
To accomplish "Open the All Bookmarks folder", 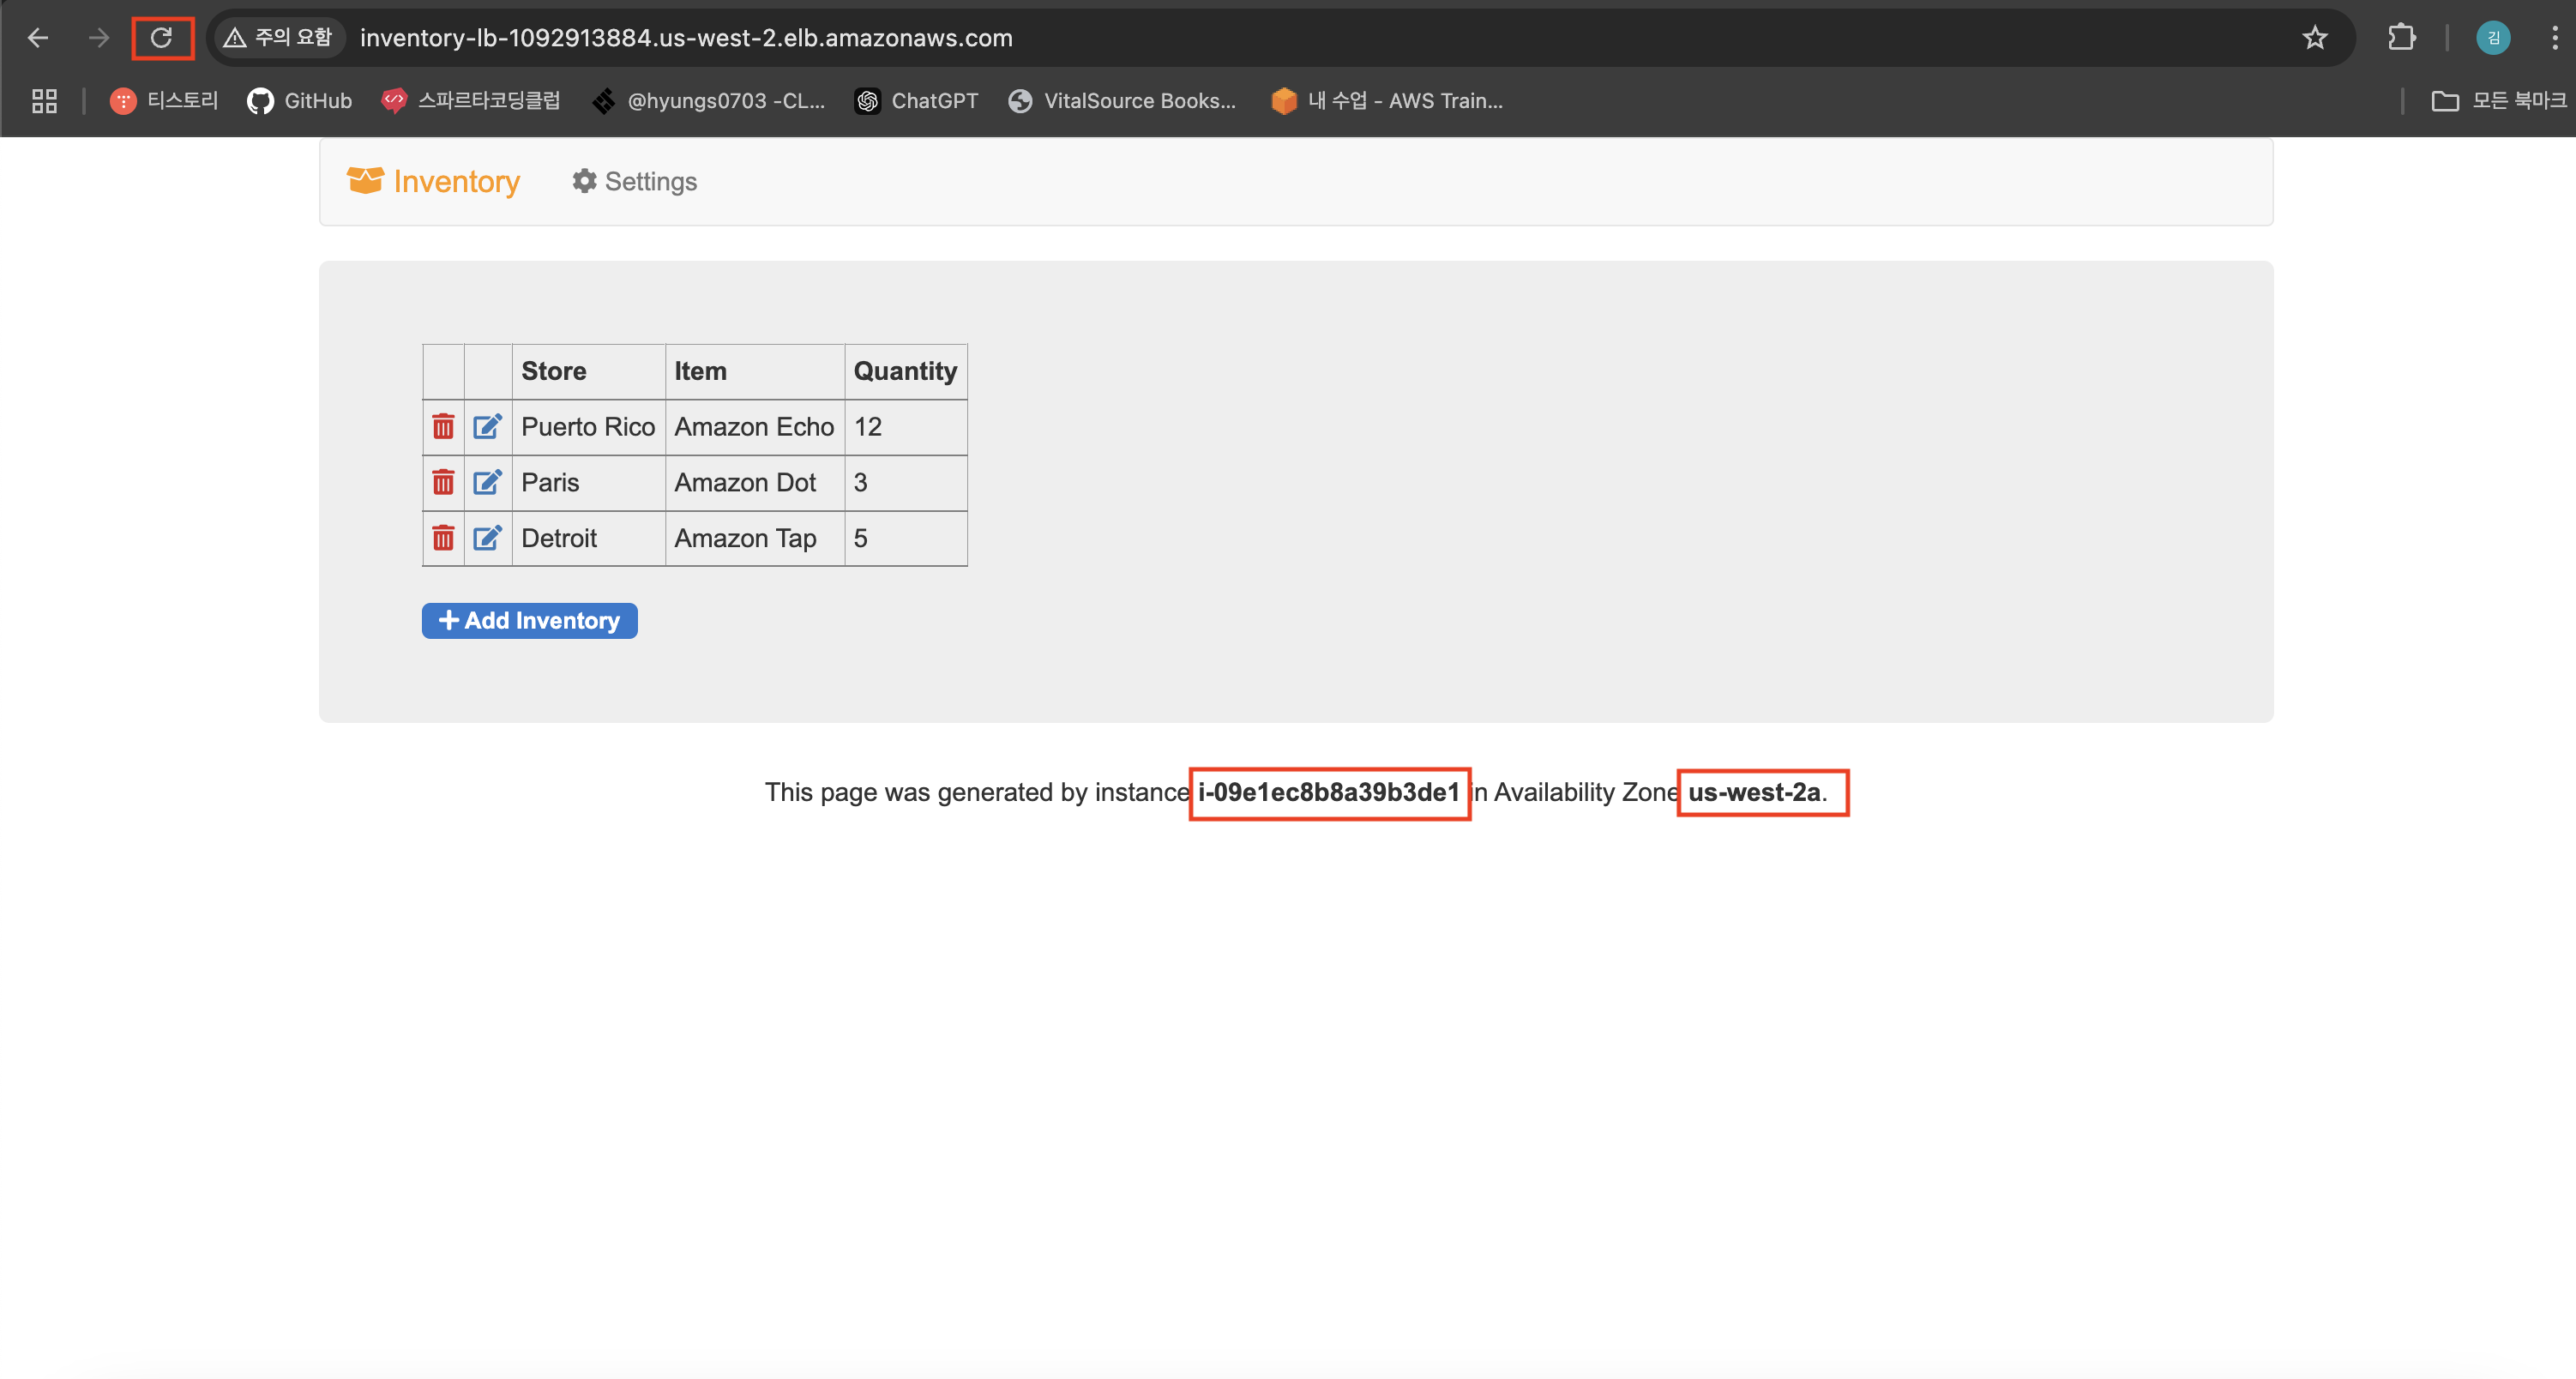I will 2498,101.
